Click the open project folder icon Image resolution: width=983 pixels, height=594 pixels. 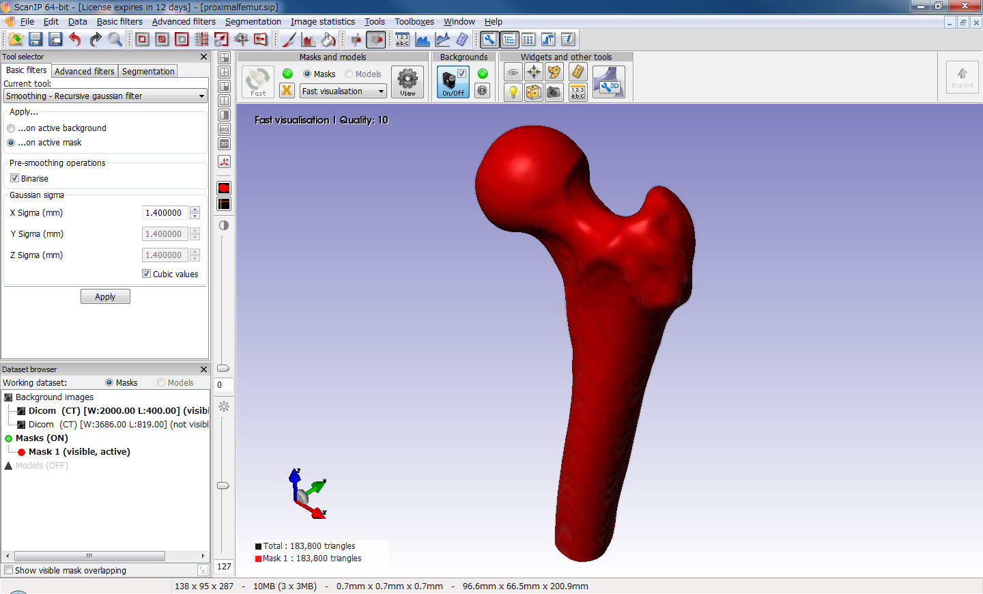tap(16, 40)
